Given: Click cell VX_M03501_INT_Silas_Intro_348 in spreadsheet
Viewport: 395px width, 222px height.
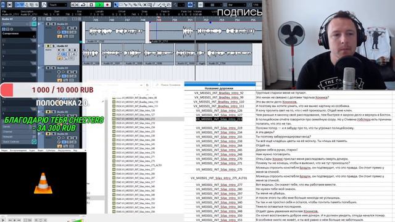Looking at the screenshot, I should [219, 211].
